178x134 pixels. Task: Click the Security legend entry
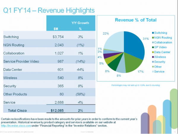(159, 62)
